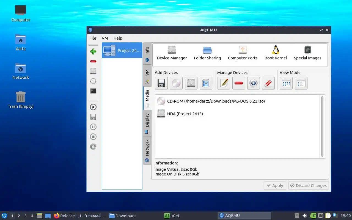
Task: Switch to workspace 3
Action: 25,216
